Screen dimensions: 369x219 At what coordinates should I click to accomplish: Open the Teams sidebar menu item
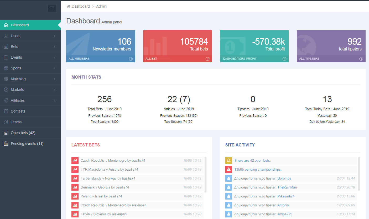[16, 122]
